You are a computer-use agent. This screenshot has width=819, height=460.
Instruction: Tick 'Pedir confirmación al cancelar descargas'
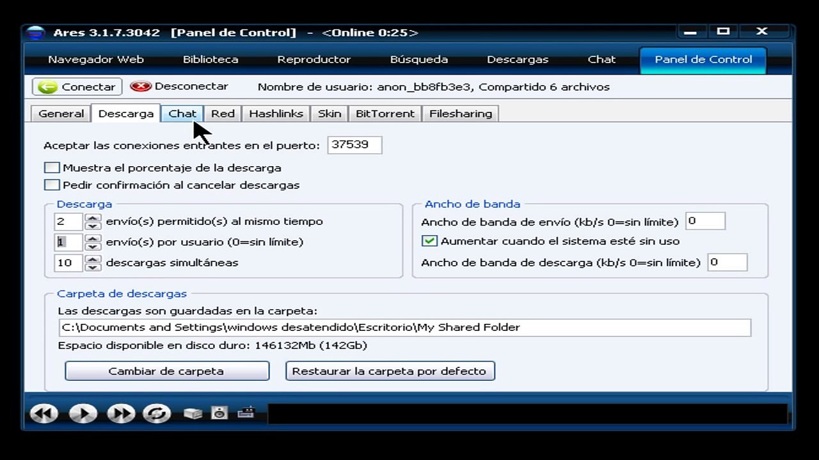pyautogui.click(x=52, y=185)
